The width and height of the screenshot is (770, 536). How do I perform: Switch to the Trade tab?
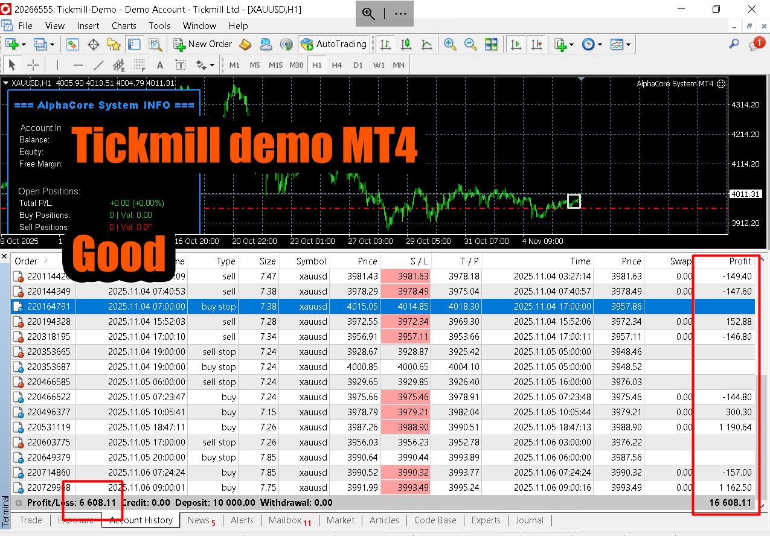[x=31, y=520]
